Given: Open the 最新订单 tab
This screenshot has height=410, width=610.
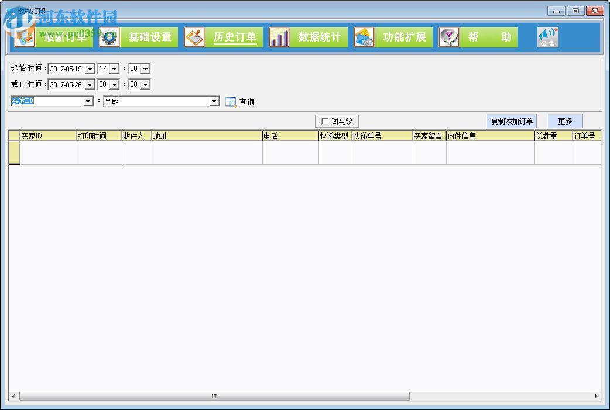Looking at the screenshot, I should point(64,37).
